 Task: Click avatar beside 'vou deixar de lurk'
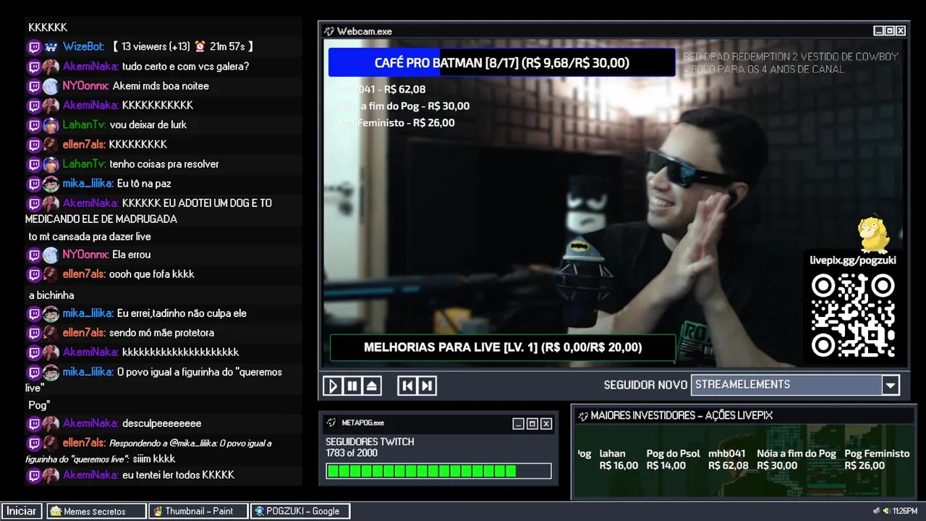click(51, 125)
